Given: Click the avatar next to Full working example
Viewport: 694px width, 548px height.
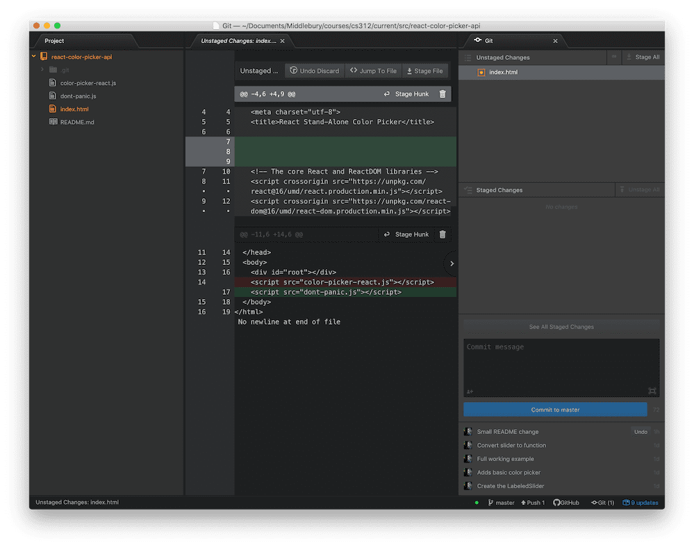Looking at the screenshot, I should 468,459.
